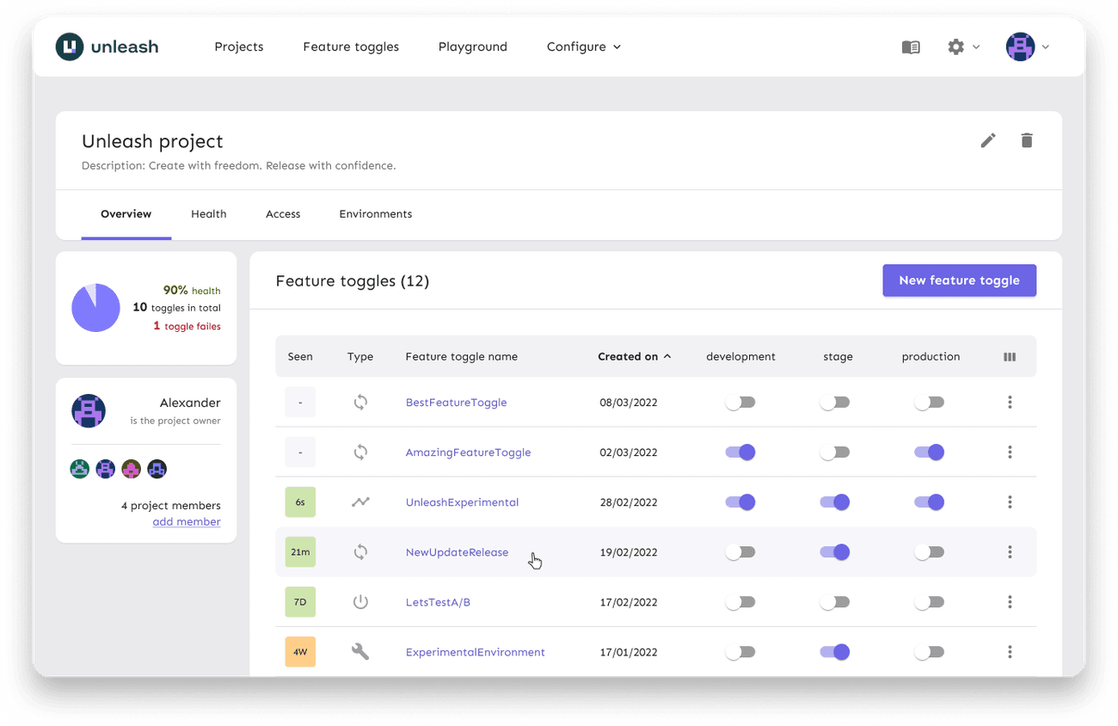This screenshot has width=1118, height=726.
Task: Click the Seen column header
Action: (300, 357)
